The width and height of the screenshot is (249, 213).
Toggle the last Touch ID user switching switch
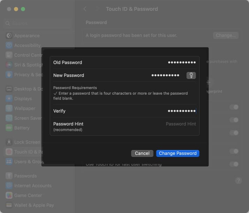(x=234, y=164)
